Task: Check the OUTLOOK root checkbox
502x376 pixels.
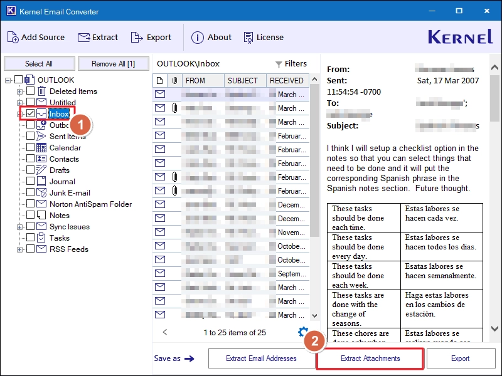Action: 19,80
